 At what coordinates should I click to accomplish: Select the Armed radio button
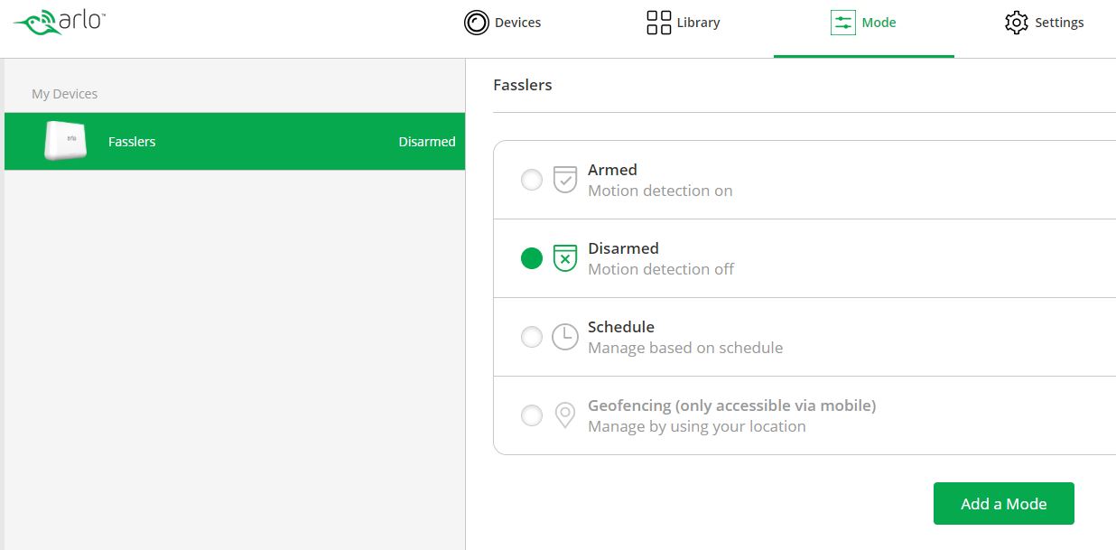pyautogui.click(x=532, y=180)
